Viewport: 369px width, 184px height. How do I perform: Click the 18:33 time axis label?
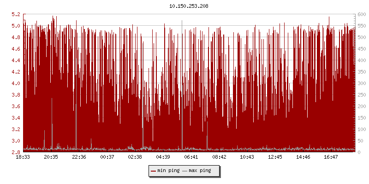[x=23, y=157]
